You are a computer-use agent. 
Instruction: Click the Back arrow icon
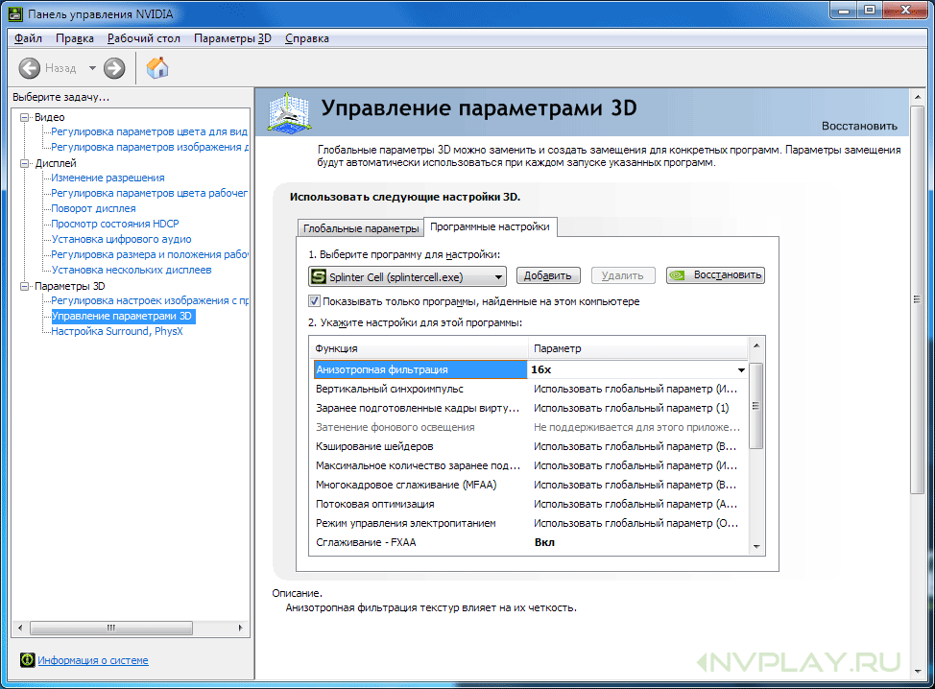(x=29, y=68)
